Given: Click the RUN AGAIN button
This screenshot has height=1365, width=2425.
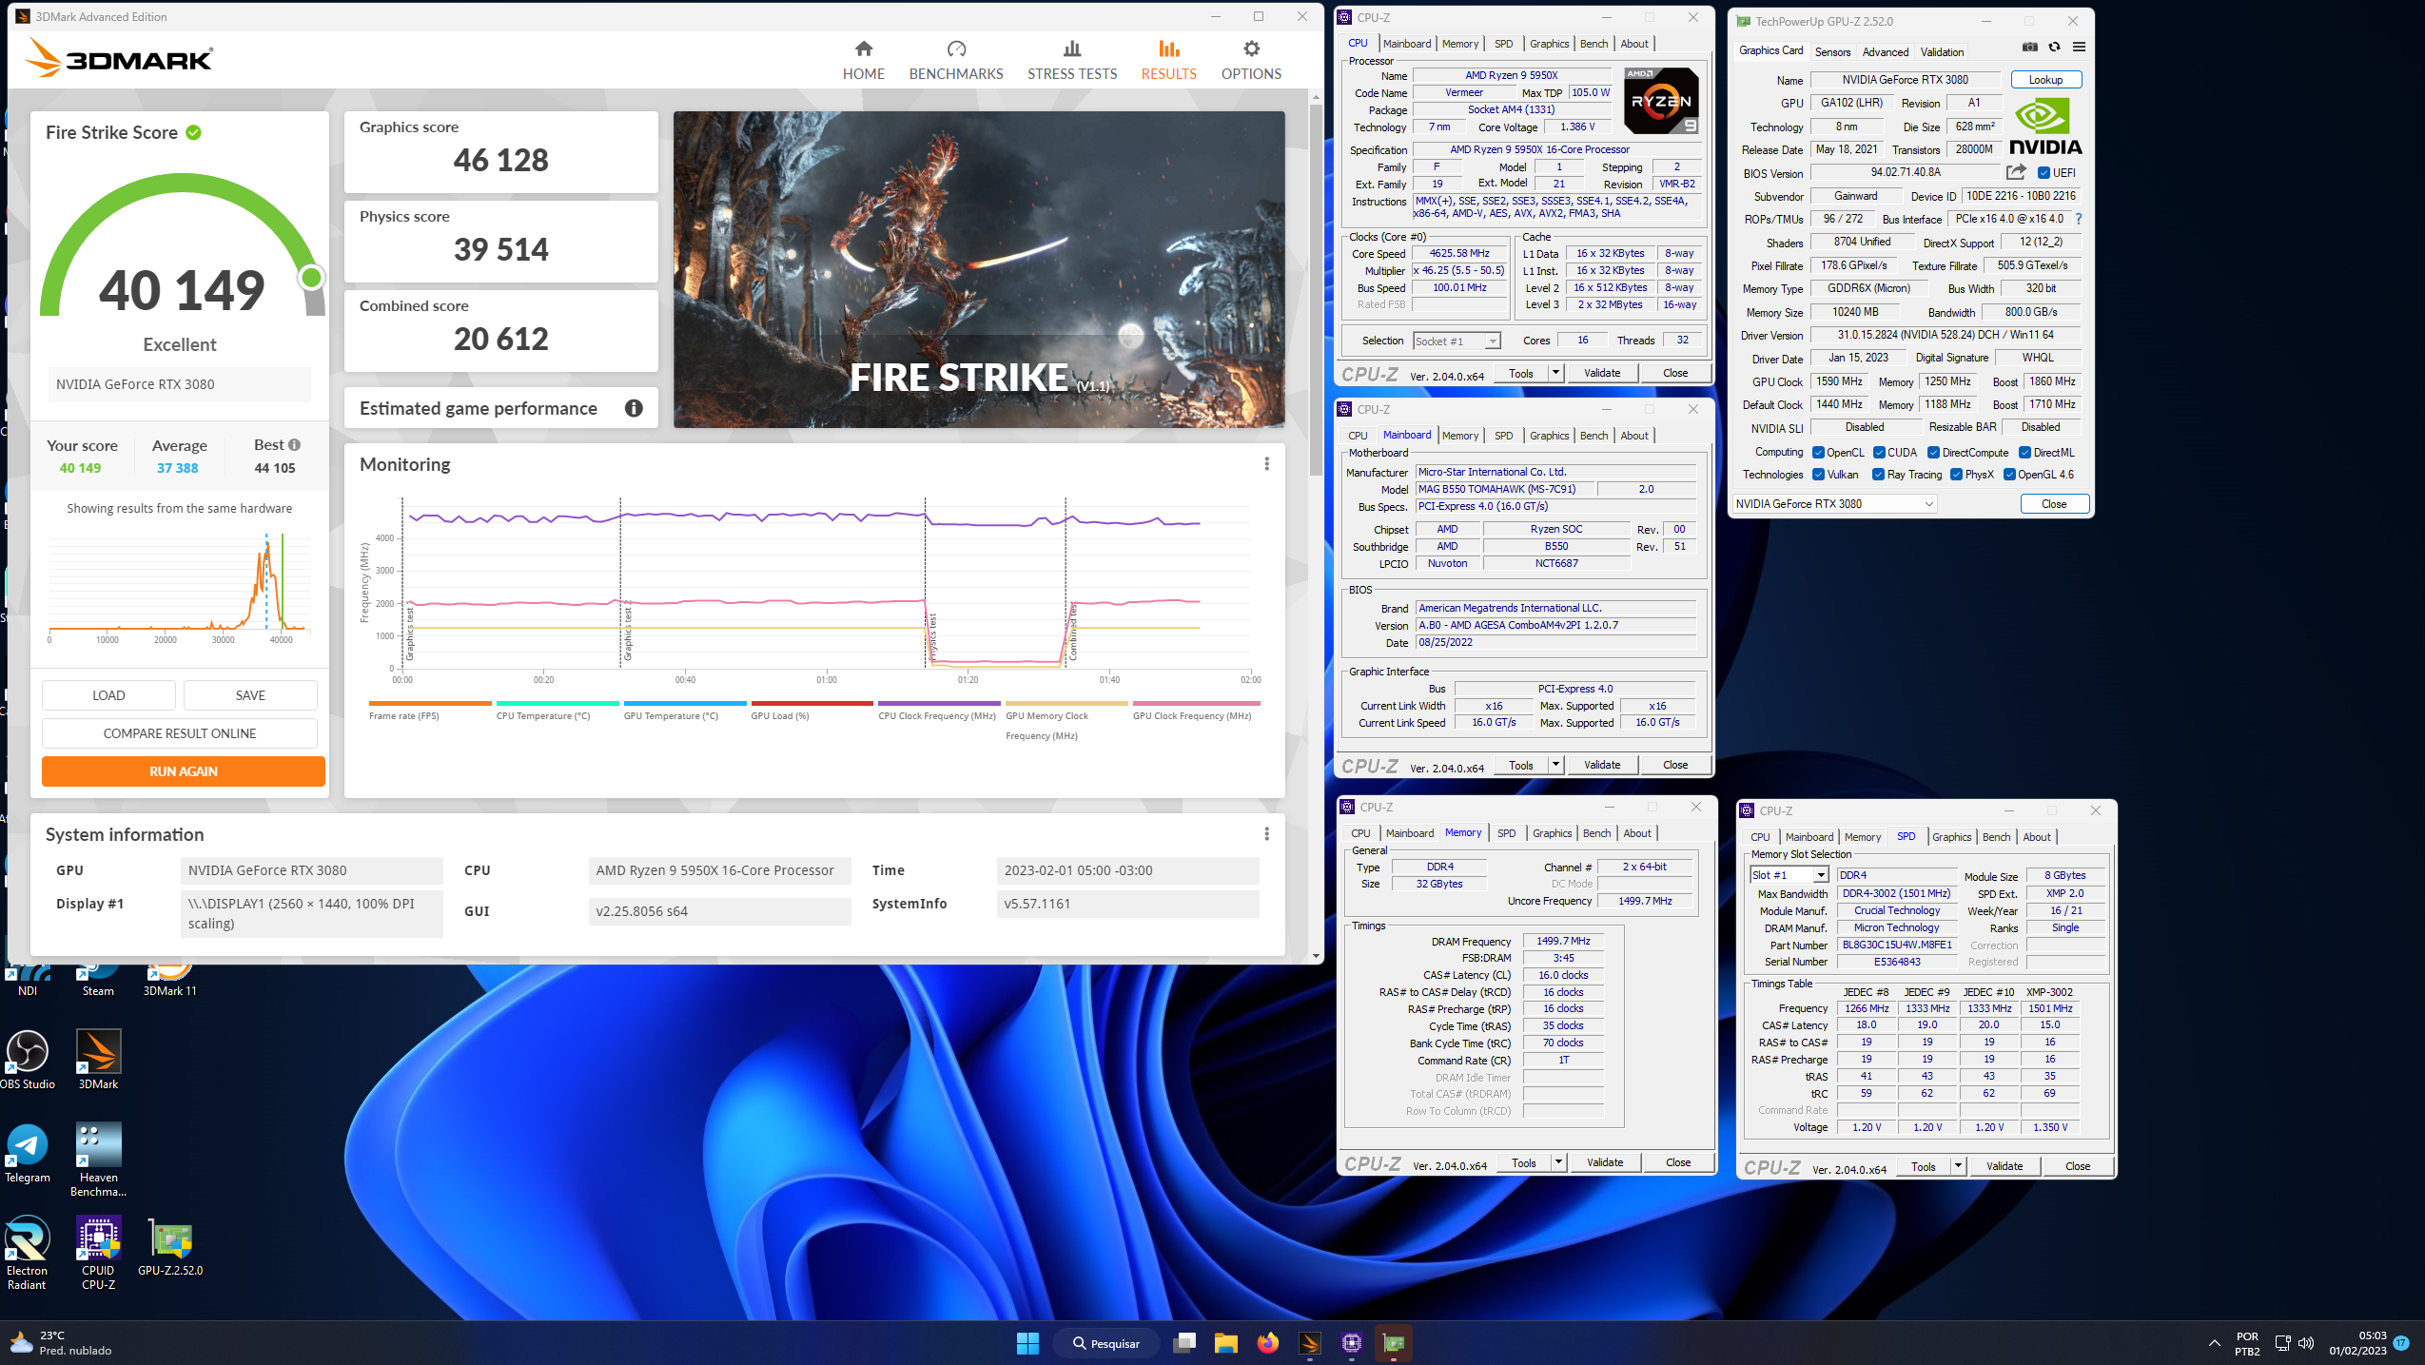Looking at the screenshot, I should click(x=184, y=771).
